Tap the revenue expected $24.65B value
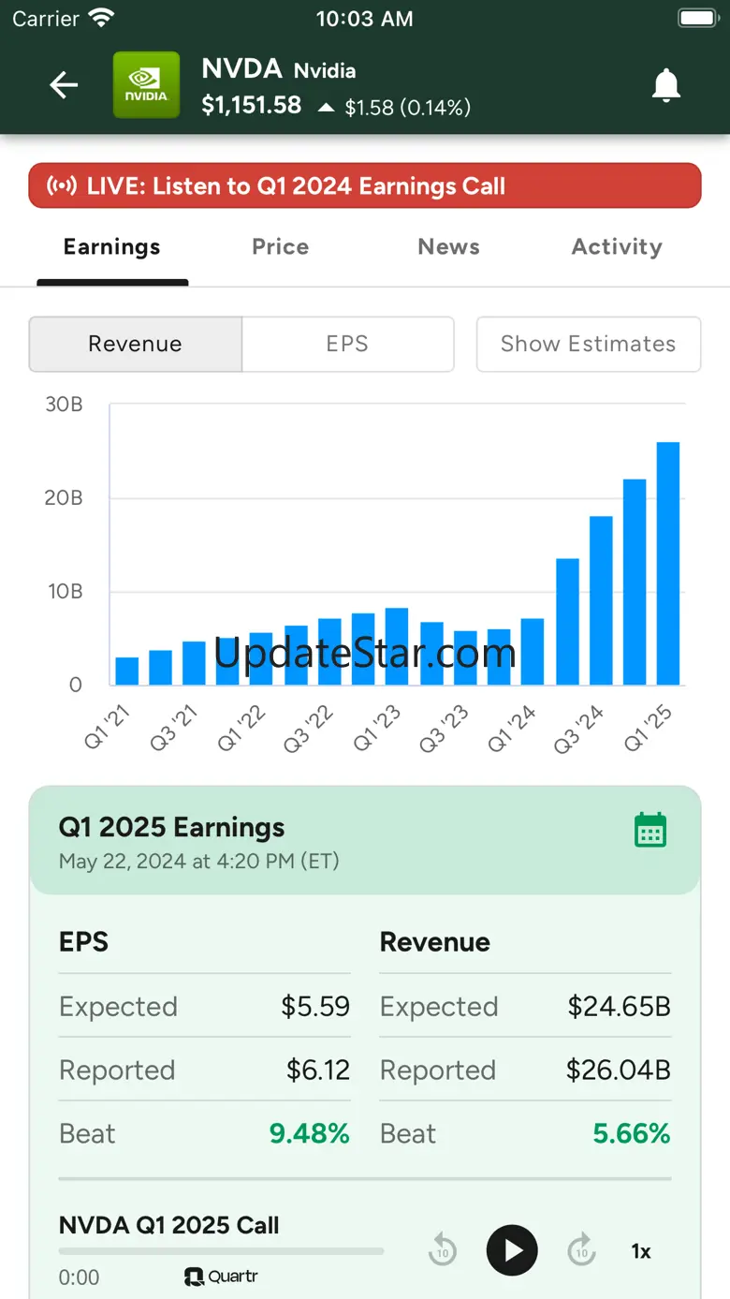 pyautogui.click(x=620, y=1006)
